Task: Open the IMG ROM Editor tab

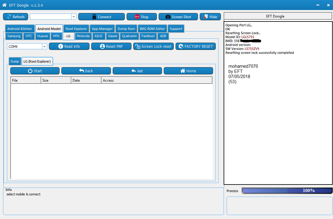Action: click(152, 29)
